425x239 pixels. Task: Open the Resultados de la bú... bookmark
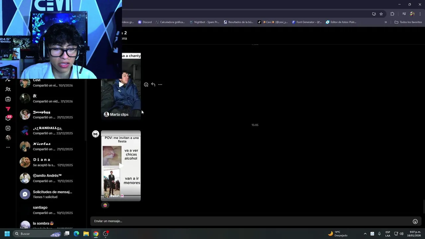coord(238,22)
